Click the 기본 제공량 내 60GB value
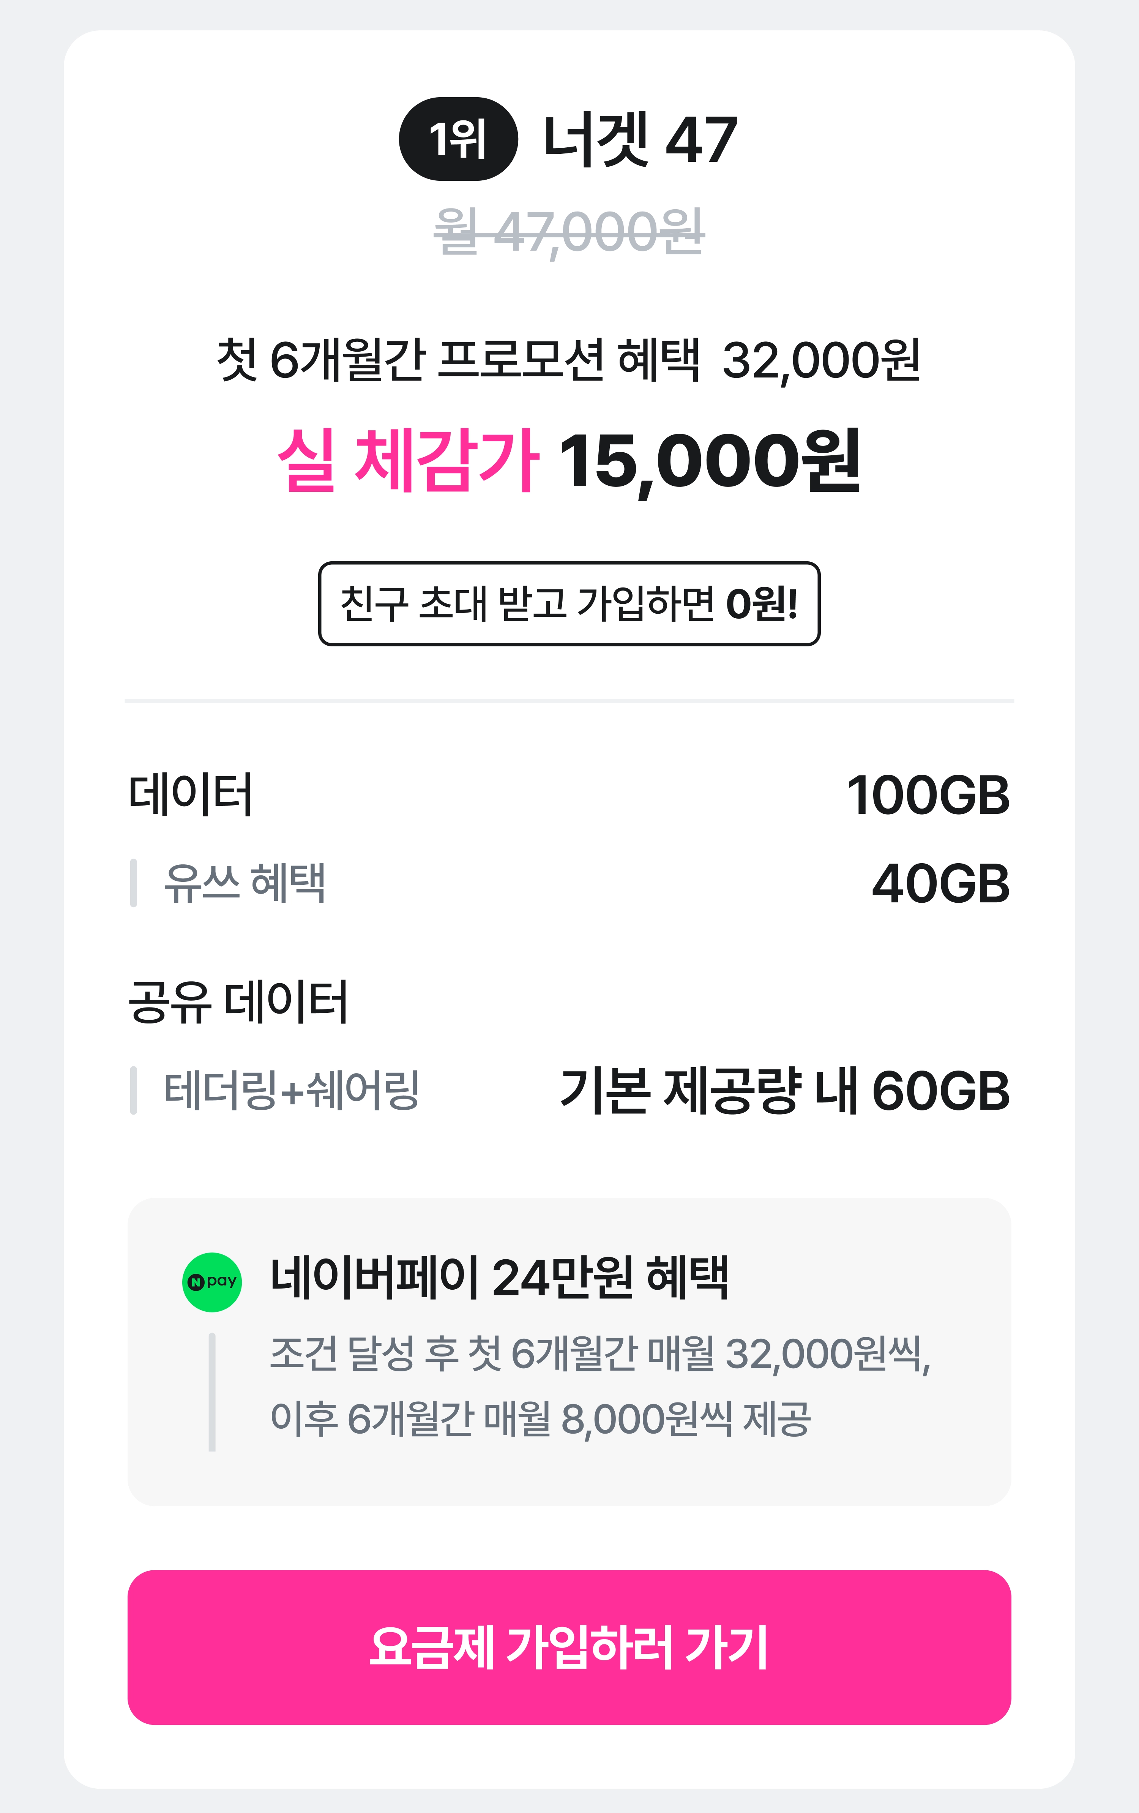Viewport: 1139px width, 1813px height. 784,1090
